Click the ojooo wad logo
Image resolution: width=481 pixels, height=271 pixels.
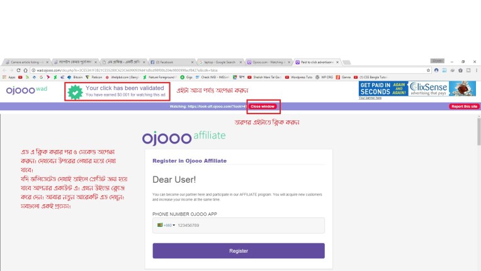click(x=26, y=91)
